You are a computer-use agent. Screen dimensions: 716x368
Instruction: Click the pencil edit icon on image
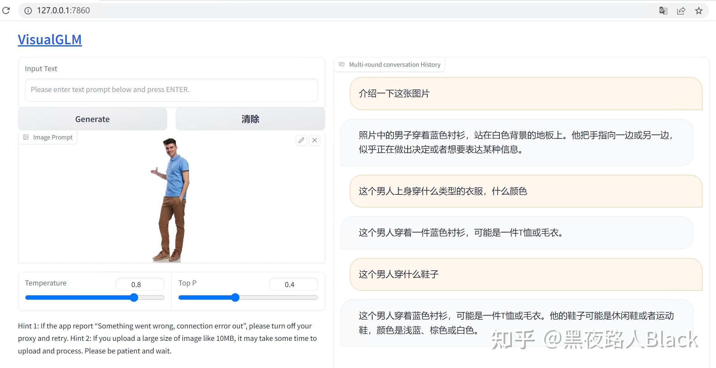coord(301,140)
